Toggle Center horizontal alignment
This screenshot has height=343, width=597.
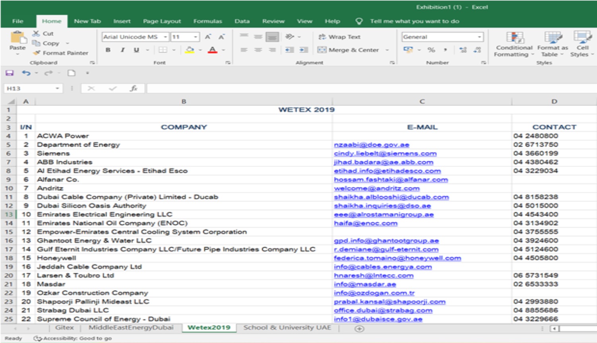click(258, 50)
